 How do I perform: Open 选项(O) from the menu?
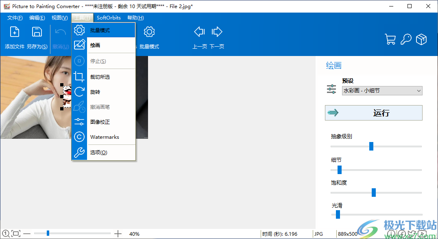103,153
